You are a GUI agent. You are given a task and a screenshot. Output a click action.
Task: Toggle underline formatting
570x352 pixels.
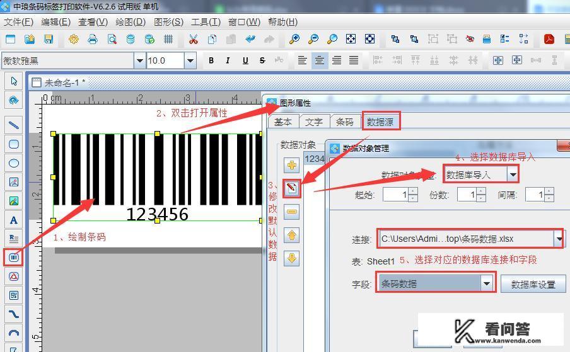click(245, 60)
